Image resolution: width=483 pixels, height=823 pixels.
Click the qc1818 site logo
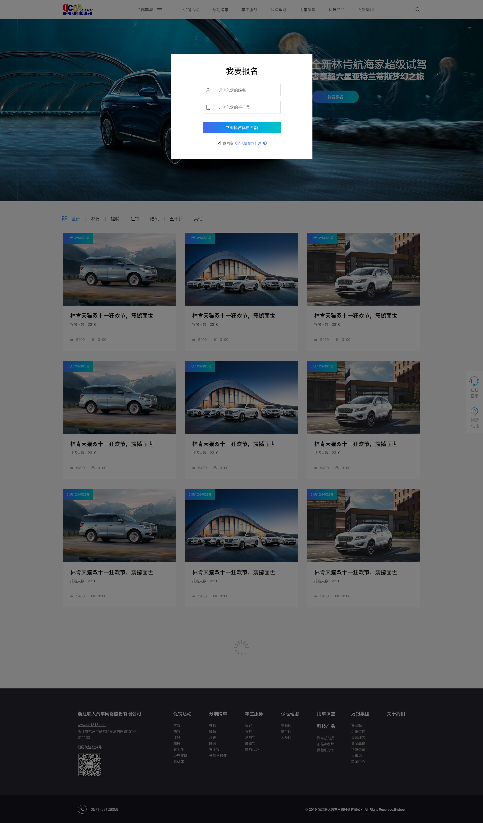click(x=78, y=10)
